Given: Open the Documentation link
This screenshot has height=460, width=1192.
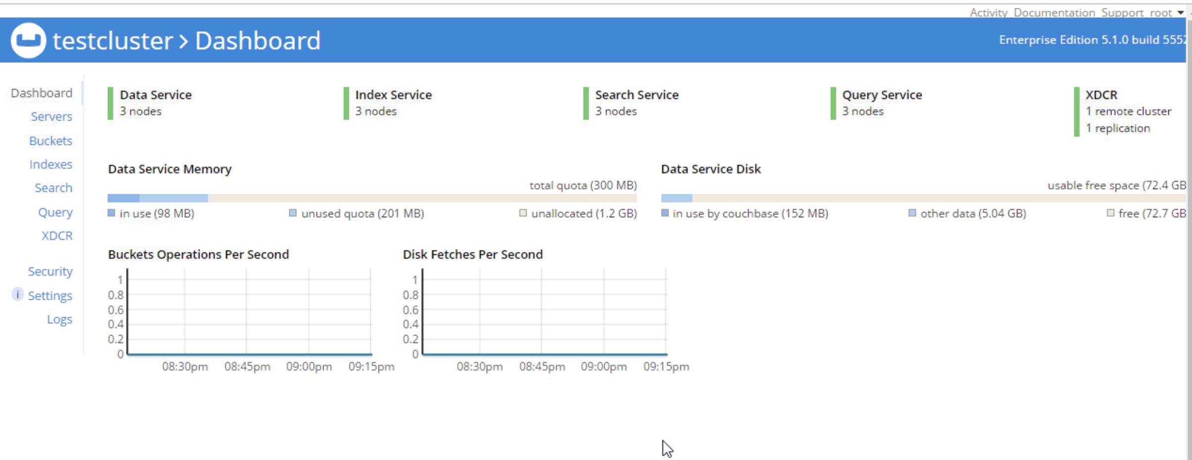Looking at the screenshot, I should [1054, 12].
